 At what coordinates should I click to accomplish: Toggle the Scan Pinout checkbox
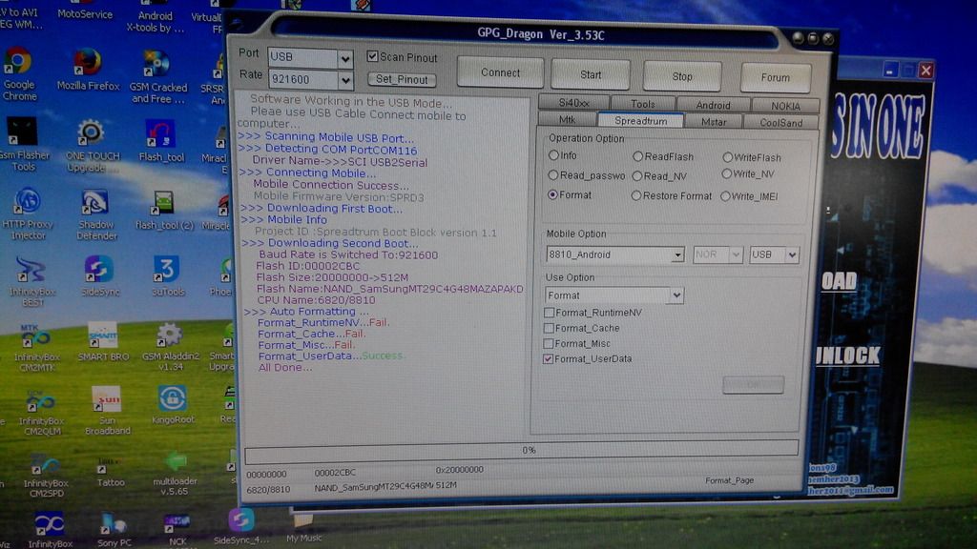click(x=373, y=56)
